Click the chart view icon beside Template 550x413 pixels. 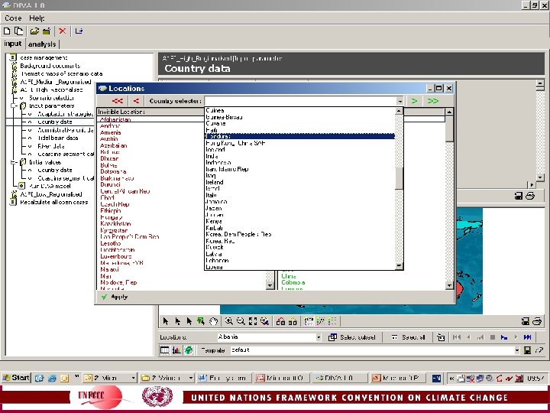(176, 350)
